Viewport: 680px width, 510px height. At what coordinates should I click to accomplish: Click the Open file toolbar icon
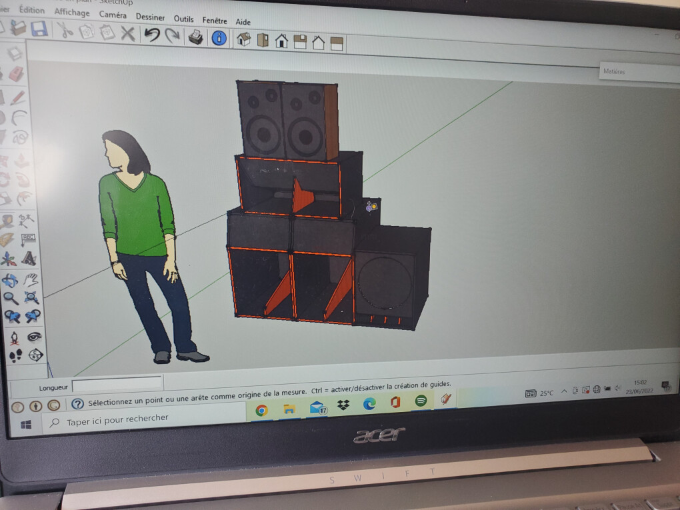(x=18, y=27)
